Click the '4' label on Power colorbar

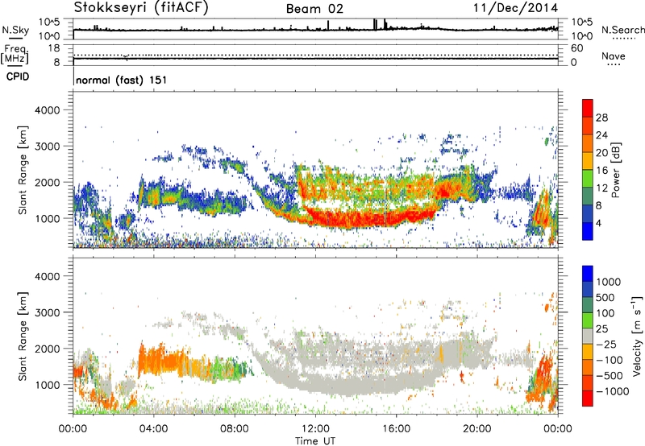[598, 224]
